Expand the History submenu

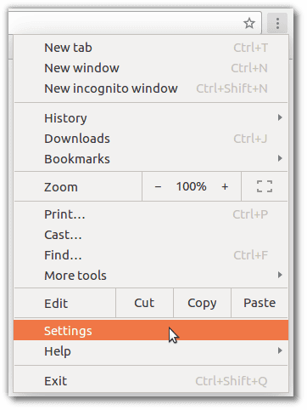tap(151, 118)
